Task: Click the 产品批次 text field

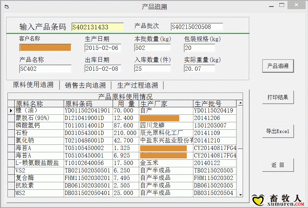Action: coord(197,27)
